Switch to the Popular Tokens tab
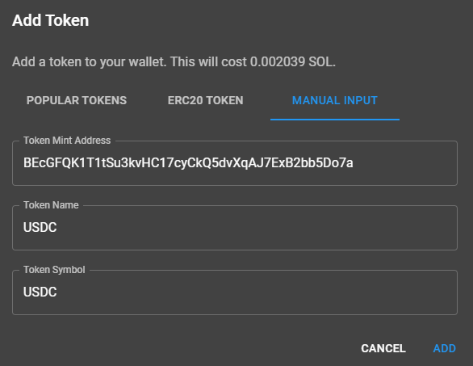Screen dimensions: 473x366 [x=77, y=100]
